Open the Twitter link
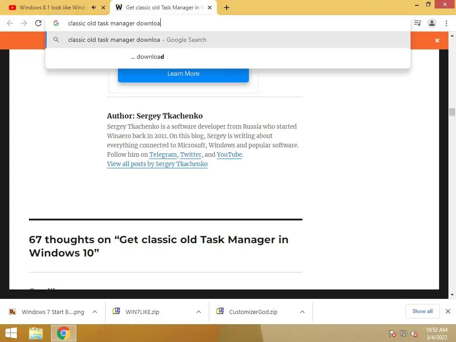 191,155
